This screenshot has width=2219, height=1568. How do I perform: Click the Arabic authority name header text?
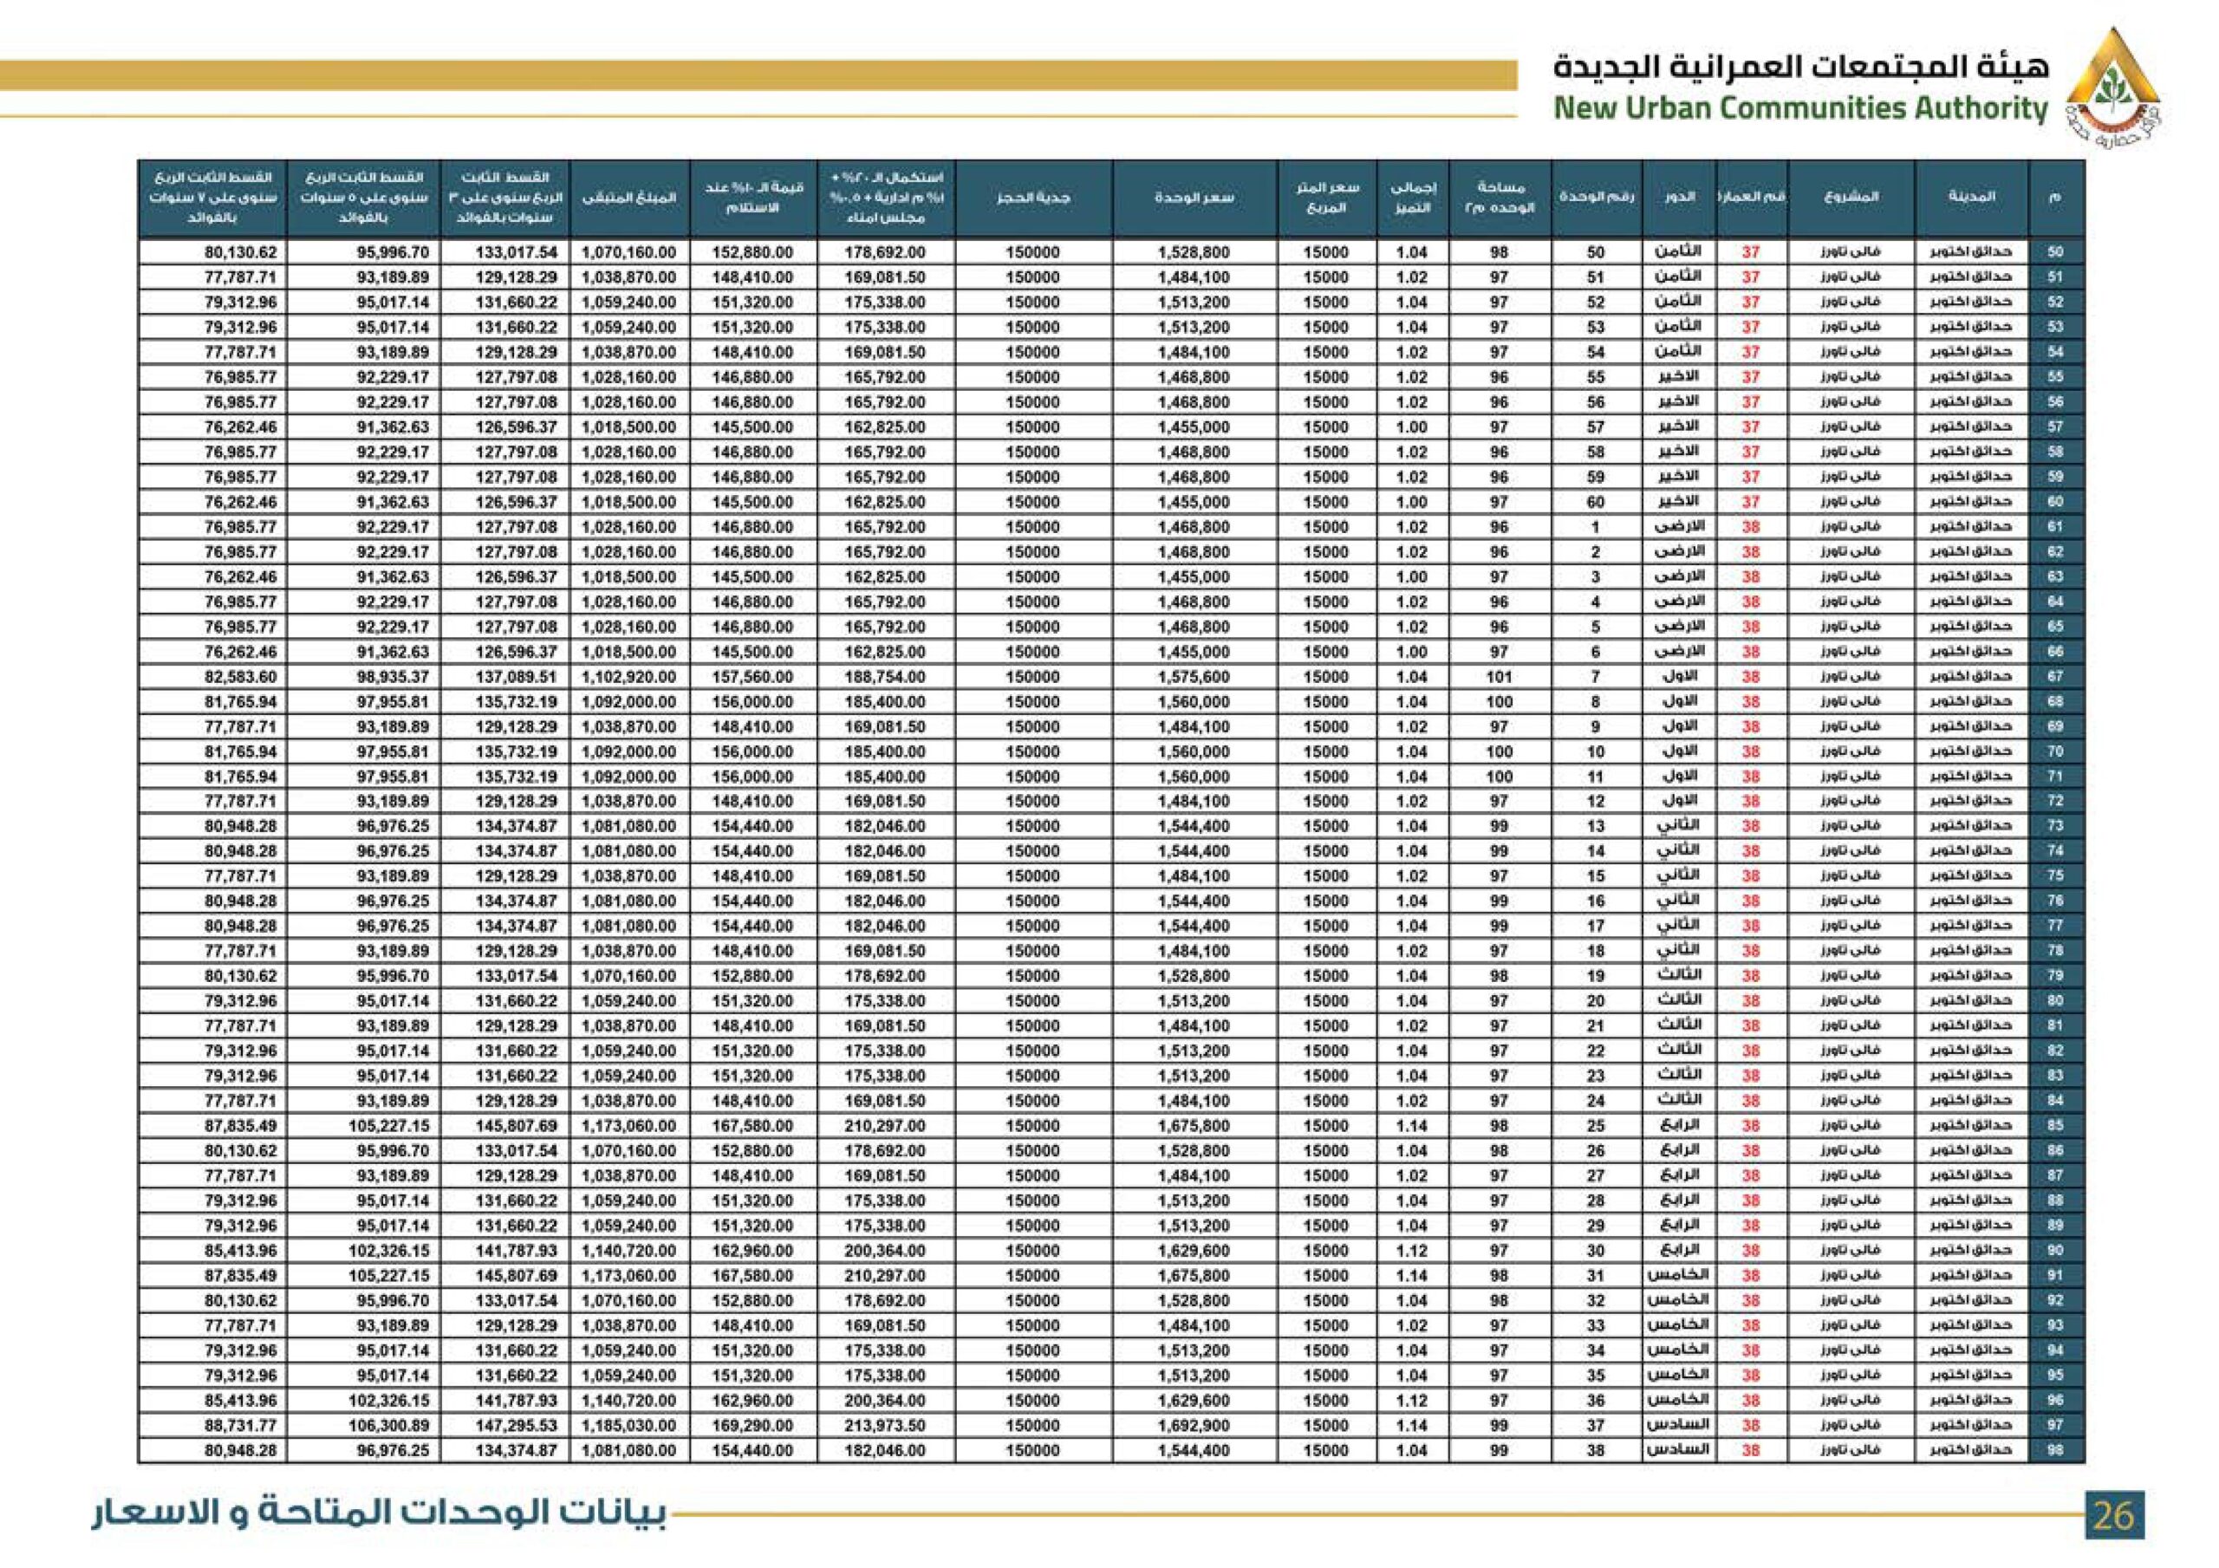coord(1799,68)
